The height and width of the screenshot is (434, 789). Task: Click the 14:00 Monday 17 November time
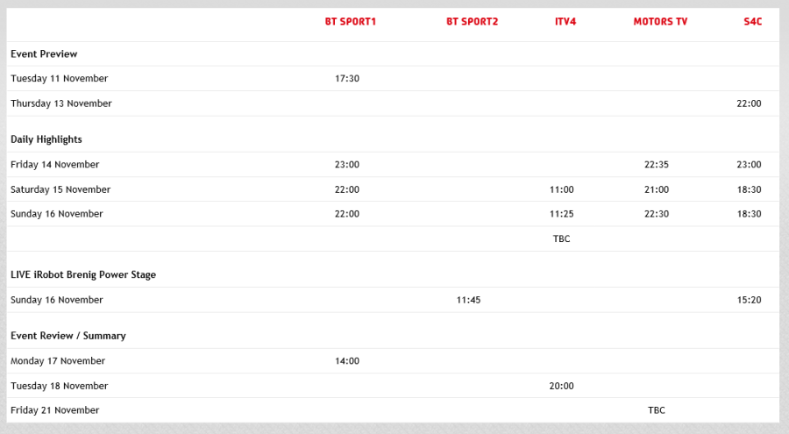347,361
